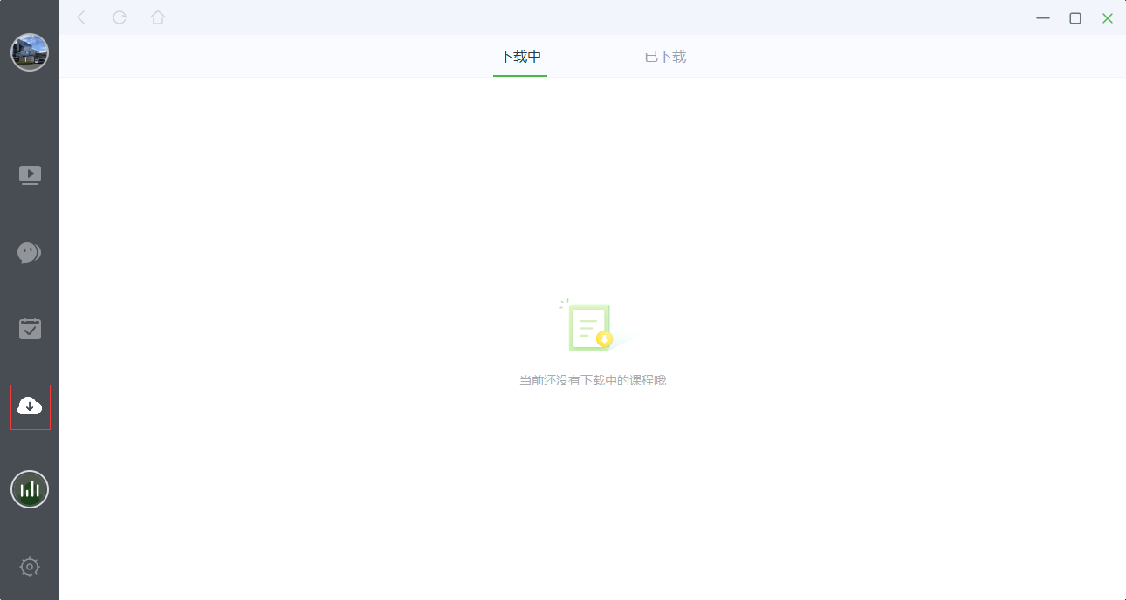Open the chat messages sidebar icon
This screenshot has width=1126, height=600.
30,253
